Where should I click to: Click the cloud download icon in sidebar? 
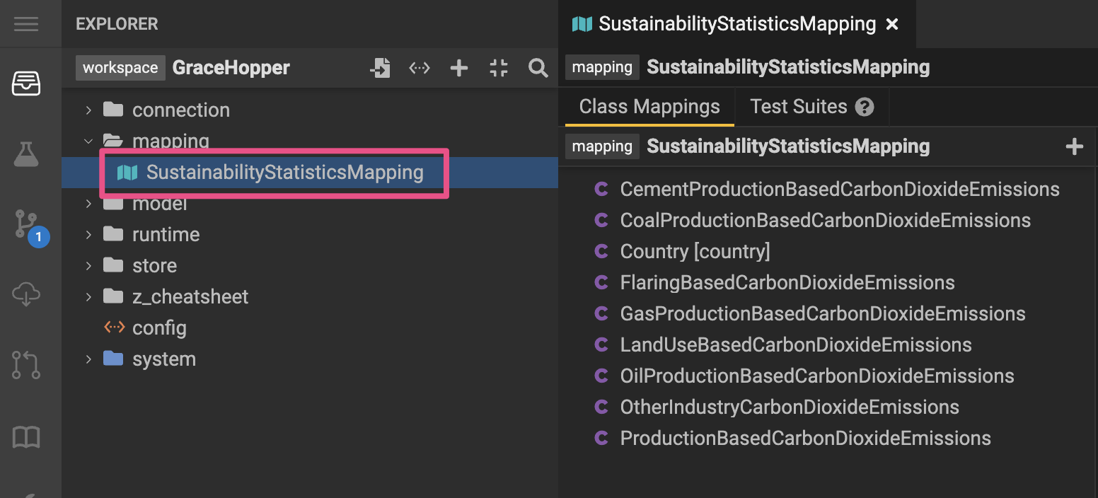[x=26, y=294]
